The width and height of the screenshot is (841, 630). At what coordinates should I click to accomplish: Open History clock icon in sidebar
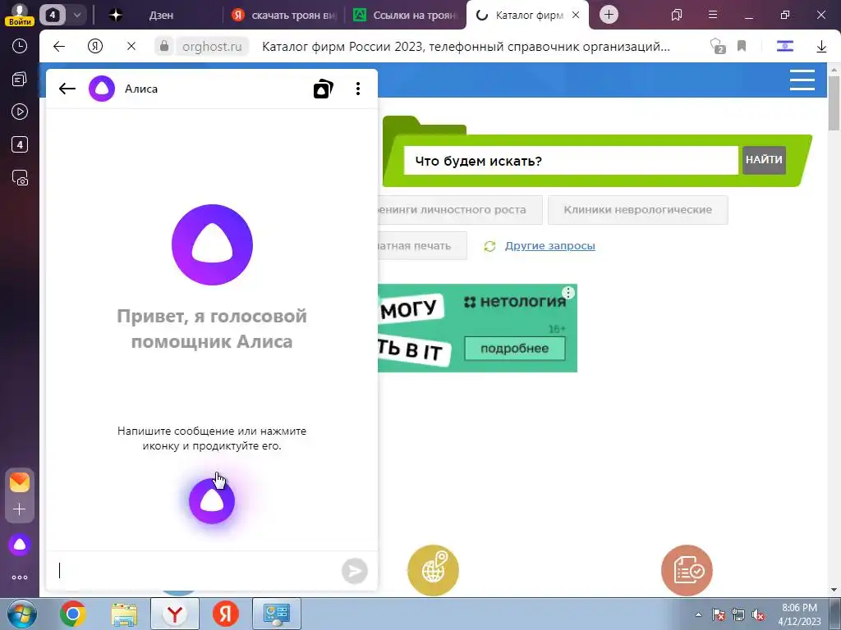coord(20,46)
